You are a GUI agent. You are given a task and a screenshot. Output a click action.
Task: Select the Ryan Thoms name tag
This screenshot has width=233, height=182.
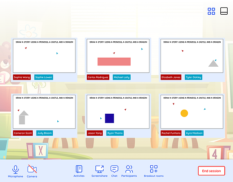115,133
